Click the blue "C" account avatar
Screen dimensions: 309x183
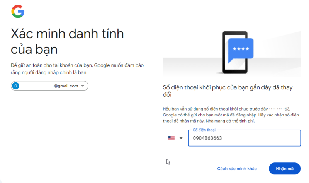15,86
